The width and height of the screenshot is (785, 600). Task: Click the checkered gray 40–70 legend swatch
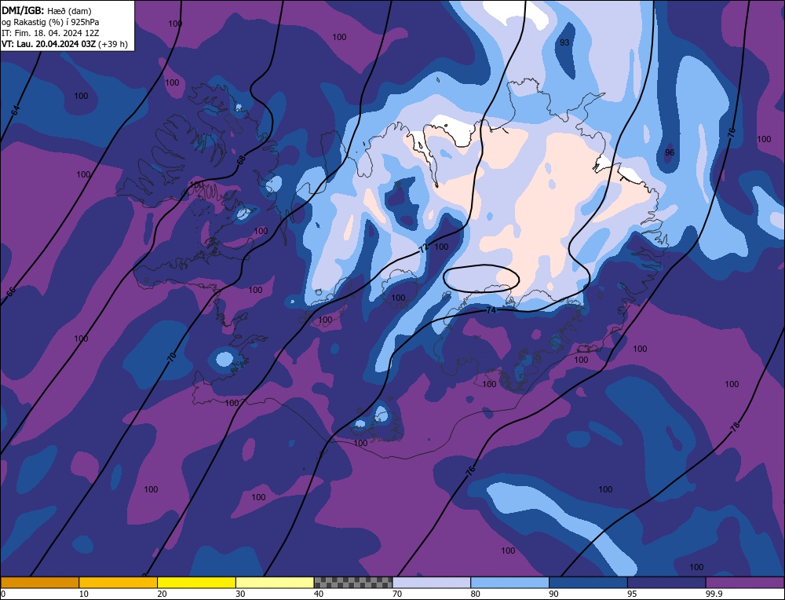pos(353,583)
